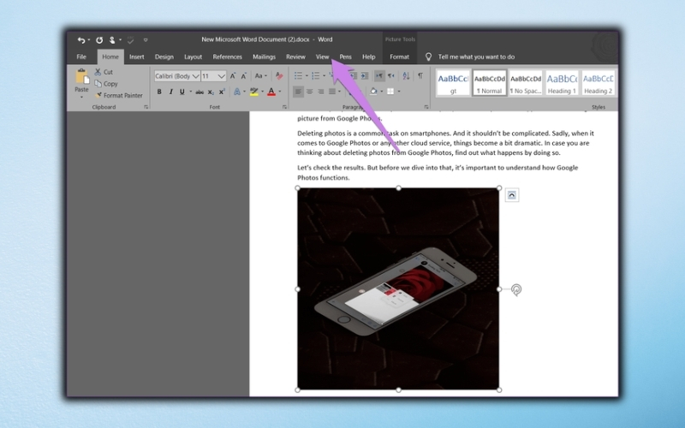
Task: Click Tell me what you want to do
Action: coord(476,56)
